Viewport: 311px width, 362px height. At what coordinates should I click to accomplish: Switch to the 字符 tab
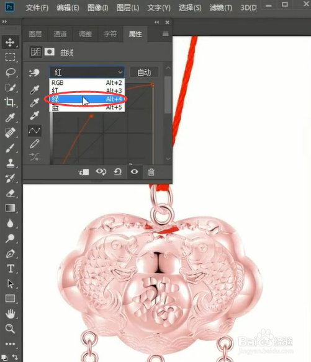click(x=110, y=34)
